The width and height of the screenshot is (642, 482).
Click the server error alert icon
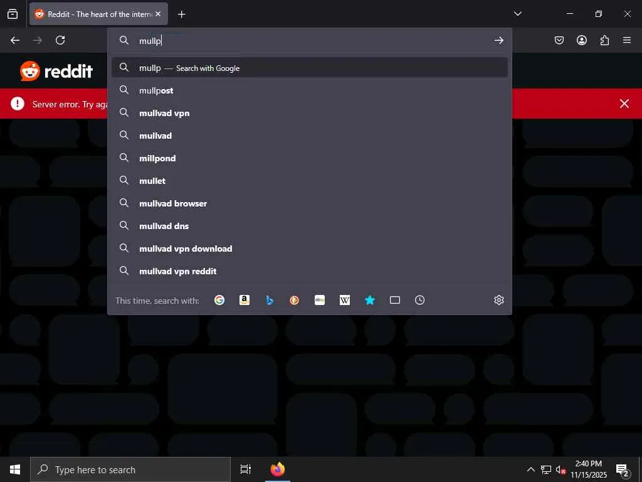[x=18, y=104]
